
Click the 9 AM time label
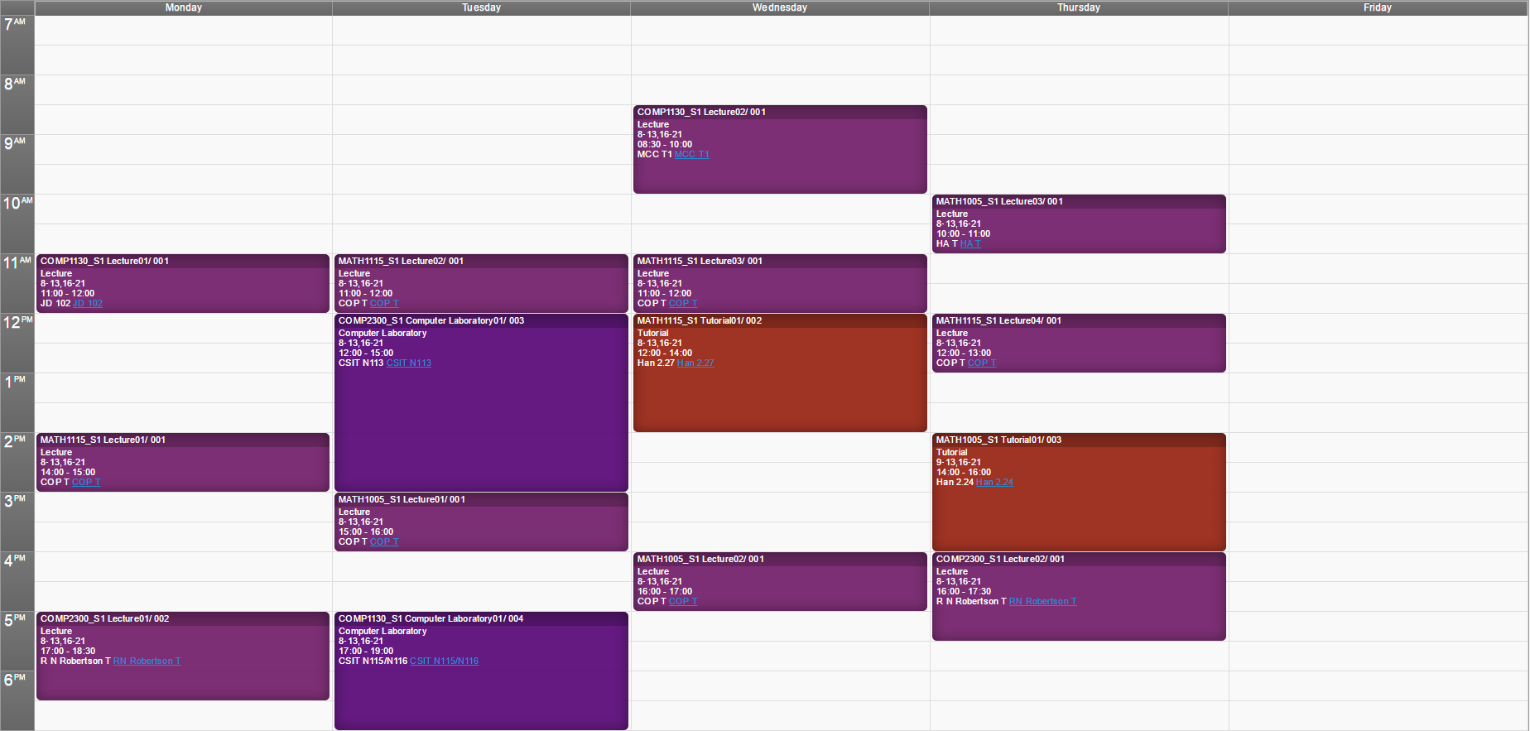coord(15,143)
